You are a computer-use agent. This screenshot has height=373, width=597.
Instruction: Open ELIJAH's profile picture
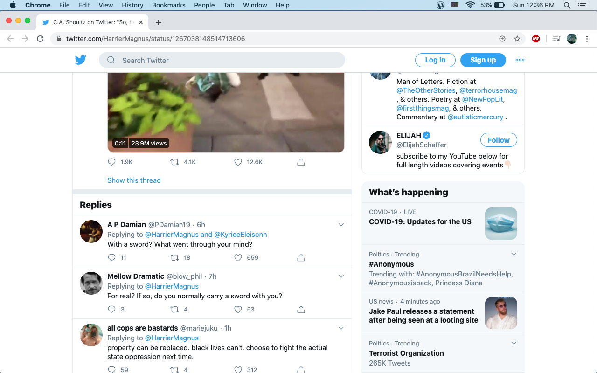pyautogui.click(x=380, y=142)
